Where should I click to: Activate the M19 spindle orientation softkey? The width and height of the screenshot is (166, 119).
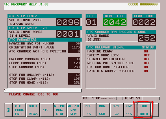(x=47, y=110)
